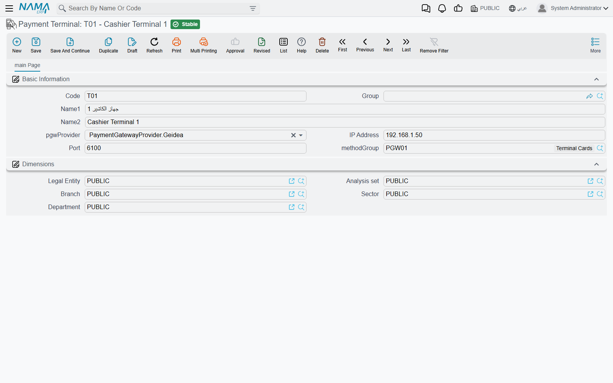Open the List view
The image size is (613, 383).
(x=284, y=45)
